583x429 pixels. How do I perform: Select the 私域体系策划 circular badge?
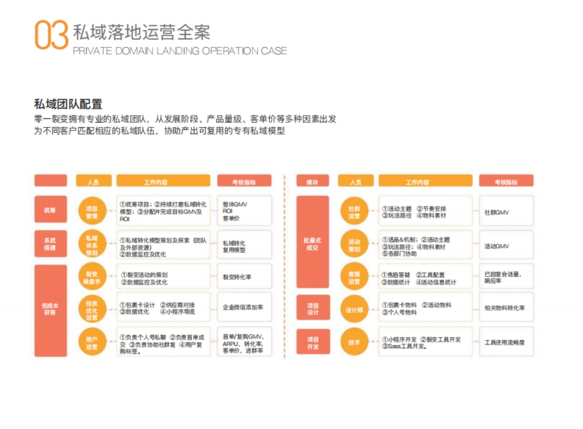point(93,244)
